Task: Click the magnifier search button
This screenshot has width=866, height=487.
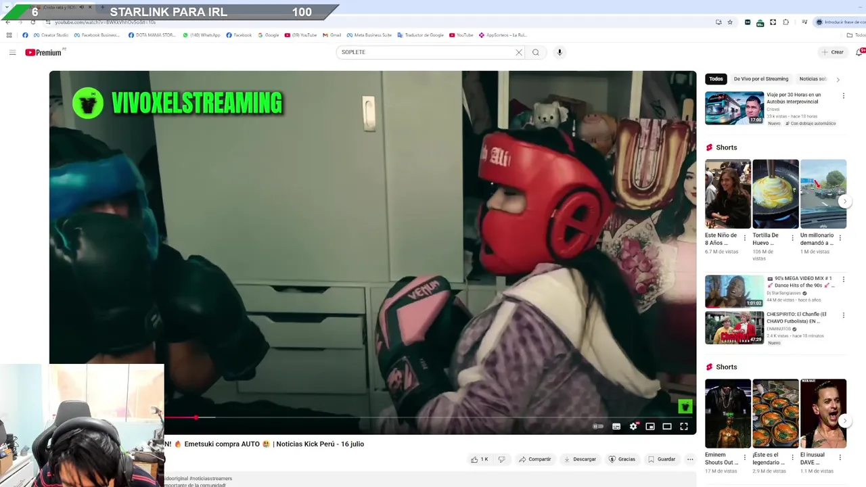Action: (536, 52)
